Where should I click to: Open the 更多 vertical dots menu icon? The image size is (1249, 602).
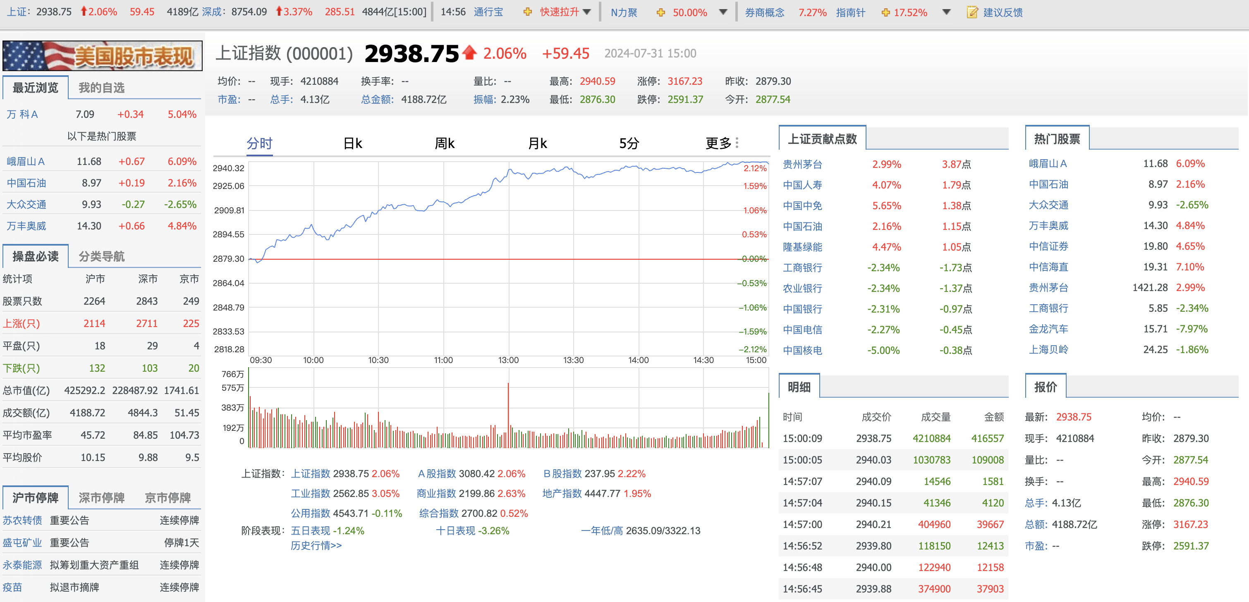click(x=737, y=143)
